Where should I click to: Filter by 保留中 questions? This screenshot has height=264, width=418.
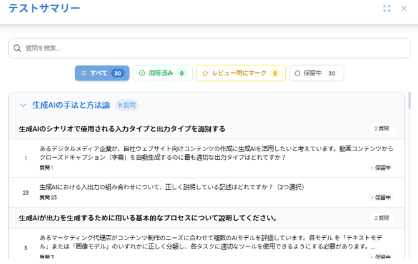316,73
